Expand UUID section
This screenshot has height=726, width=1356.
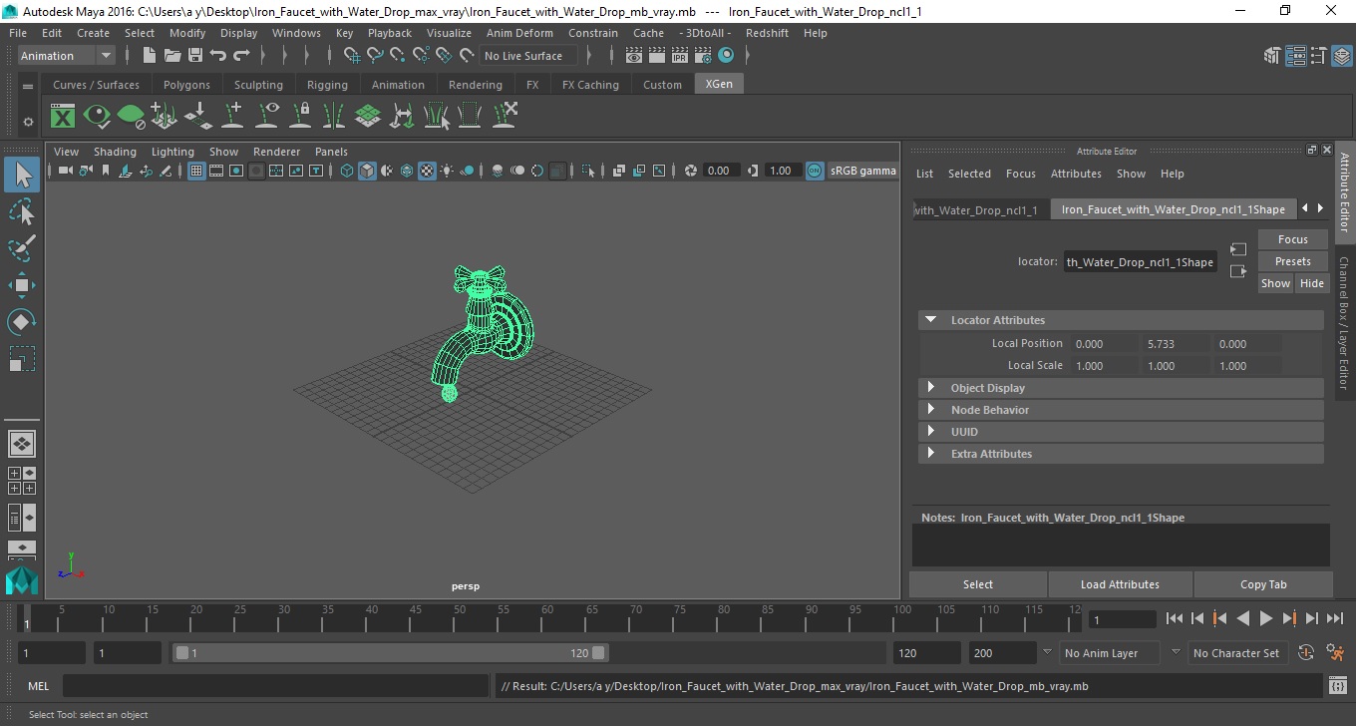(930, 432)
